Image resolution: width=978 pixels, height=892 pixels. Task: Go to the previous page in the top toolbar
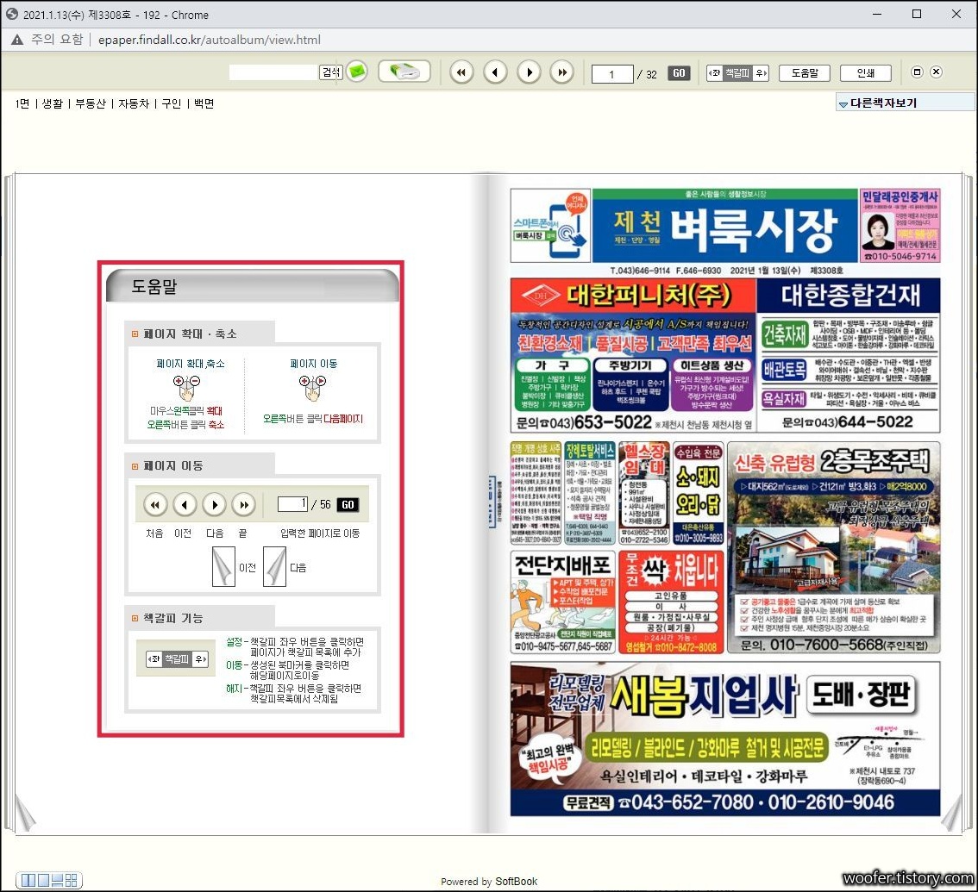point(495,72)
